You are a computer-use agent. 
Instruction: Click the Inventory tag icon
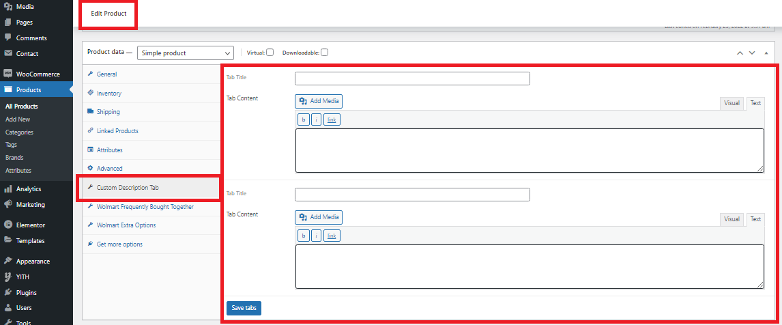[90, 93]
